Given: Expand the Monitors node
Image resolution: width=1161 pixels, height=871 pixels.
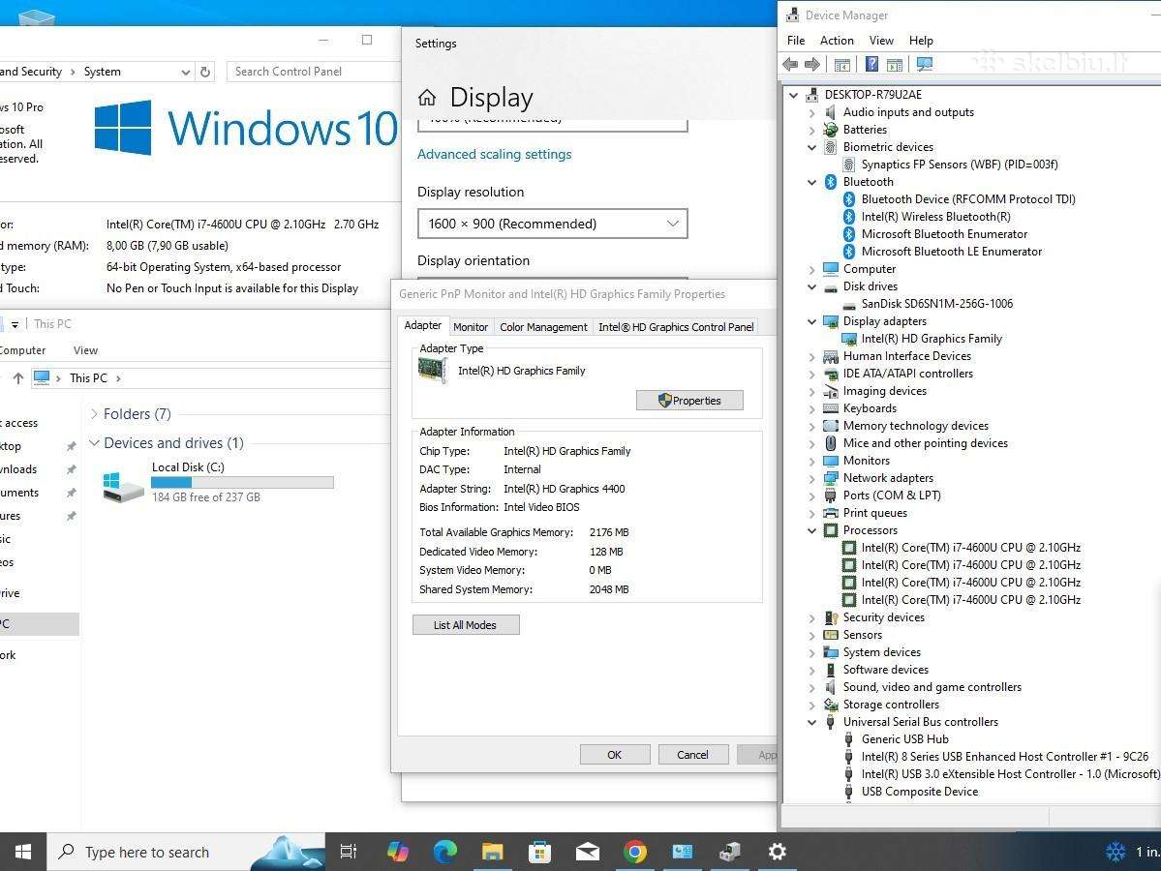Looking at the screenshot, I should (812, 461).
